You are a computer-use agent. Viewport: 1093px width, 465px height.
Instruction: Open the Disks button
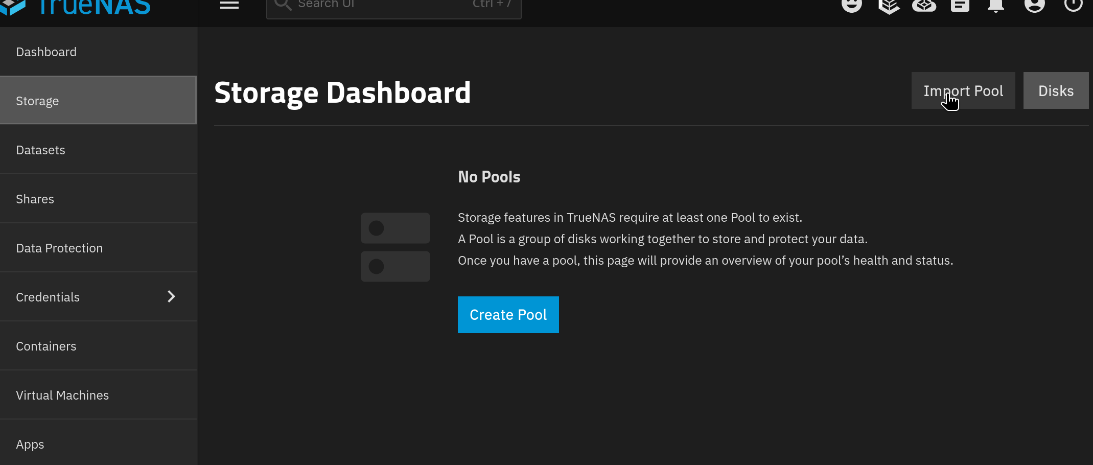pos(1056,90)
